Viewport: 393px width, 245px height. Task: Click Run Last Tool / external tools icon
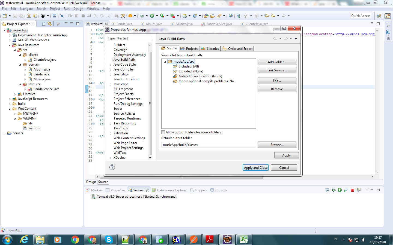(172, 16)
